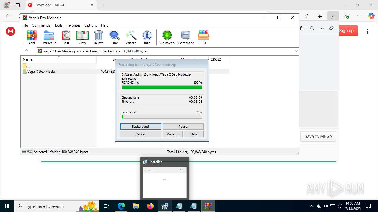This screenshot has height=212, width=378.
Task: Open the Windows Start menu
Action: pyautogui.click(x=7, y=206)
